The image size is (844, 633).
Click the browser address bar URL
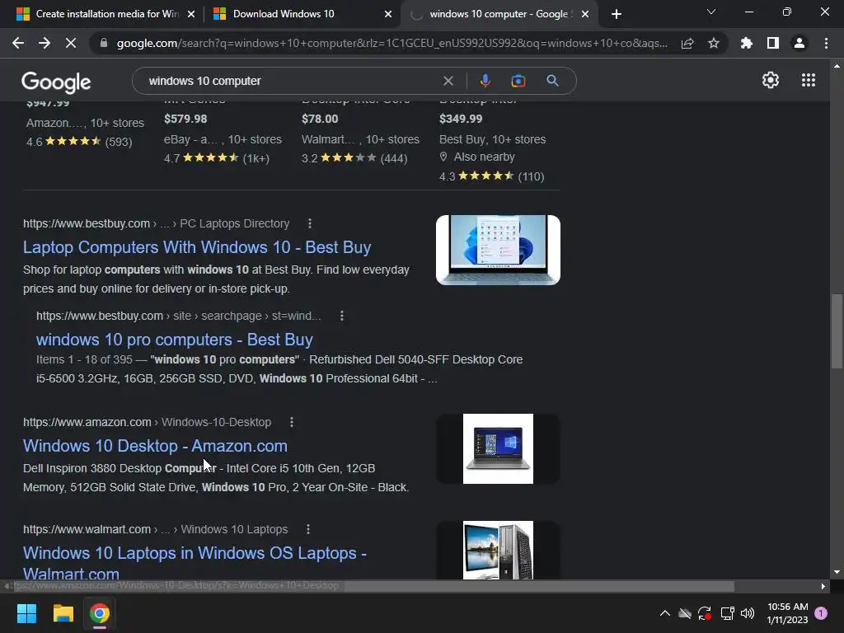coord(392,43)
